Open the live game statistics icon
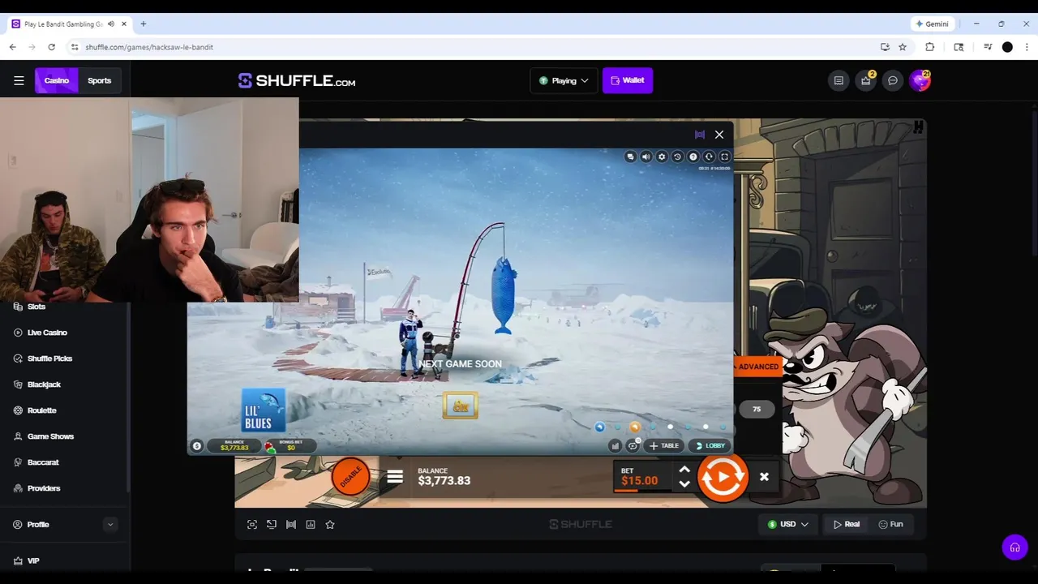 615,445
